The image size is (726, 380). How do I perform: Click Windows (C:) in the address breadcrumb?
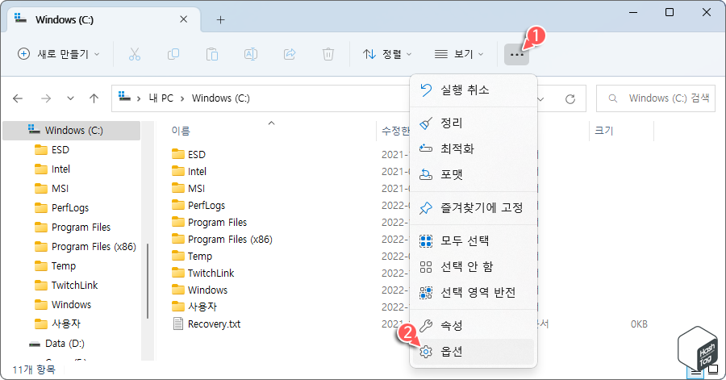221,98
